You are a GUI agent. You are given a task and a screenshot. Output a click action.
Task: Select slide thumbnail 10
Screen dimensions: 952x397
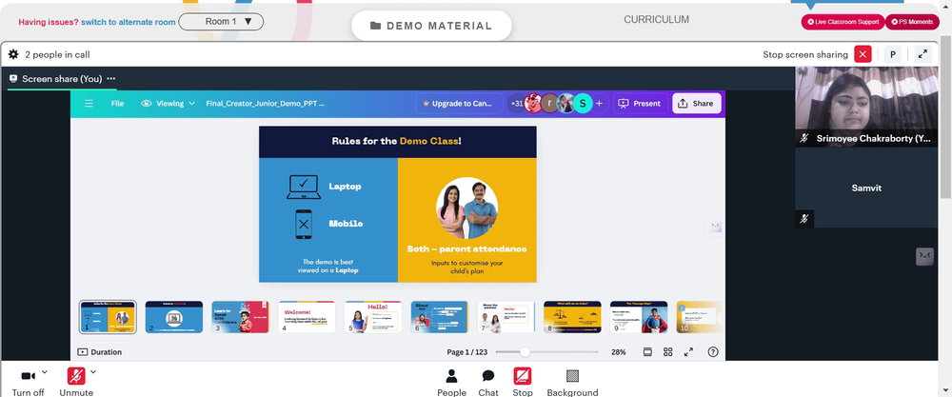[x=700, y=317]
